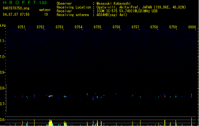Click the date stamp 04.07.07 07:50

click(x=16, y=14)
